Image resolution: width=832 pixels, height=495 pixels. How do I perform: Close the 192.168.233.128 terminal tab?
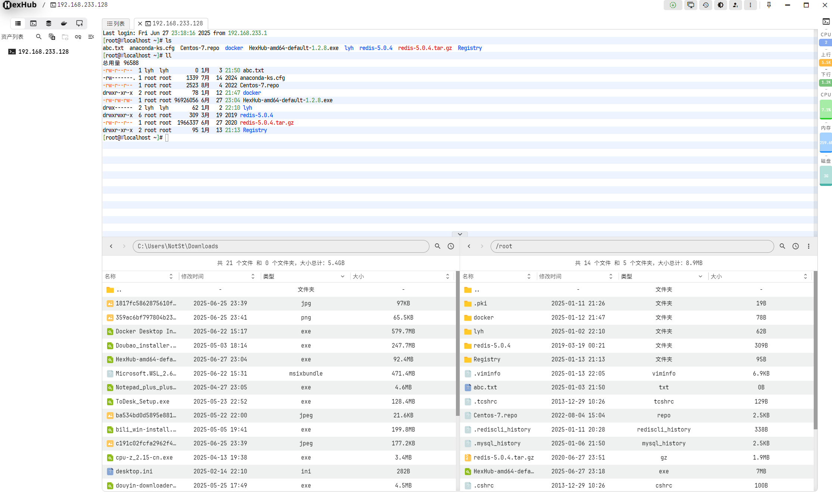[x=140, y=24]
